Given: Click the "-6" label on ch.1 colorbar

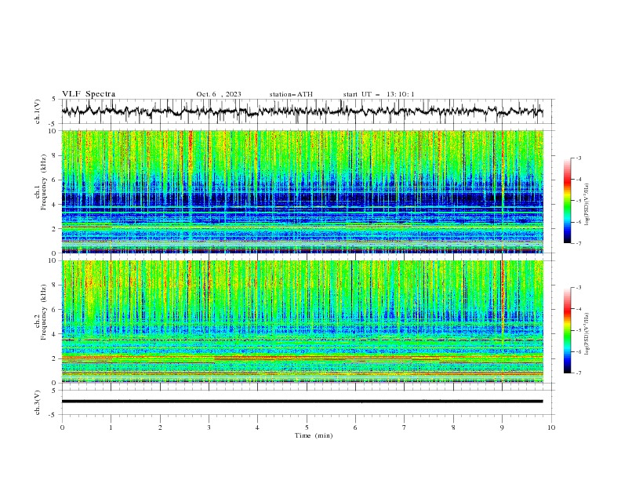Looking at the screenshot, I should click(x=579, y=222).
